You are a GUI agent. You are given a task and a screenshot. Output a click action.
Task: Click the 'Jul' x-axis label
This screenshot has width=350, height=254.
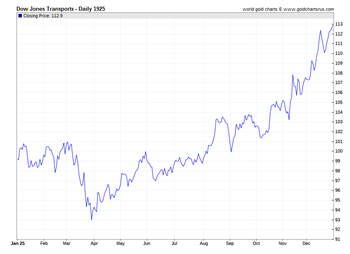tap(174, 243)
